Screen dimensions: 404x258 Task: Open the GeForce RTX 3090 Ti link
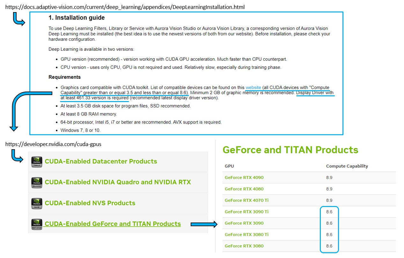coord(246,212)
